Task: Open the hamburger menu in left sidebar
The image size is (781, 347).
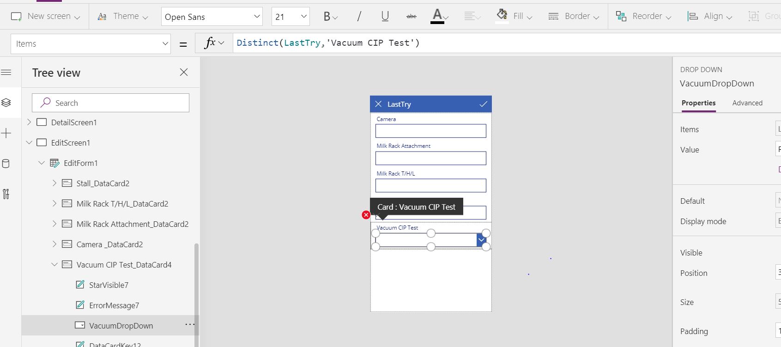Action: click(6, 73)
